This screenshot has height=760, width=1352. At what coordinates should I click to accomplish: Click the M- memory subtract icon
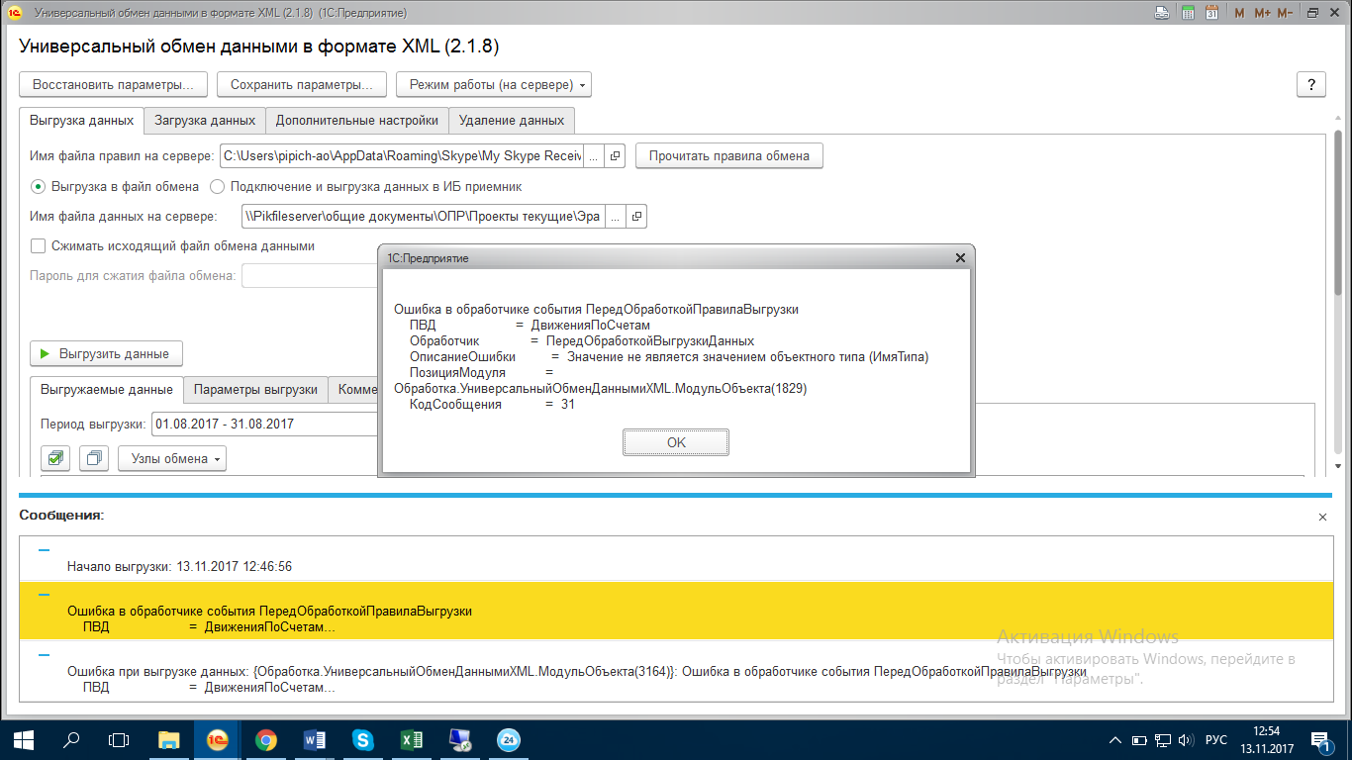click(x=1285, y=13)
